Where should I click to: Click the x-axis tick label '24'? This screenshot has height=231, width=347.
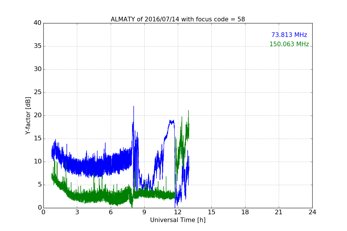click(x=312, y=212)
